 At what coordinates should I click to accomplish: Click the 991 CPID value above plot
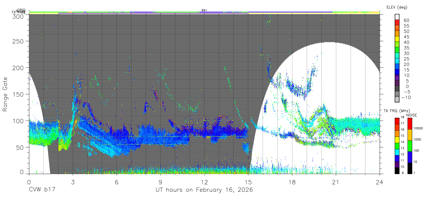pos(204,10)
